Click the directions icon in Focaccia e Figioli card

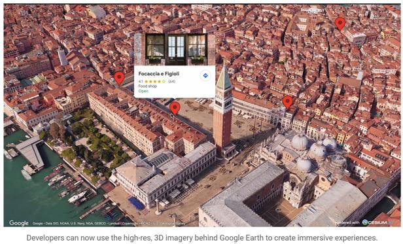(205, 76)
